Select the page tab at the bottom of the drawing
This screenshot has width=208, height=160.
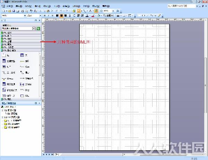(x=57, y=154)
